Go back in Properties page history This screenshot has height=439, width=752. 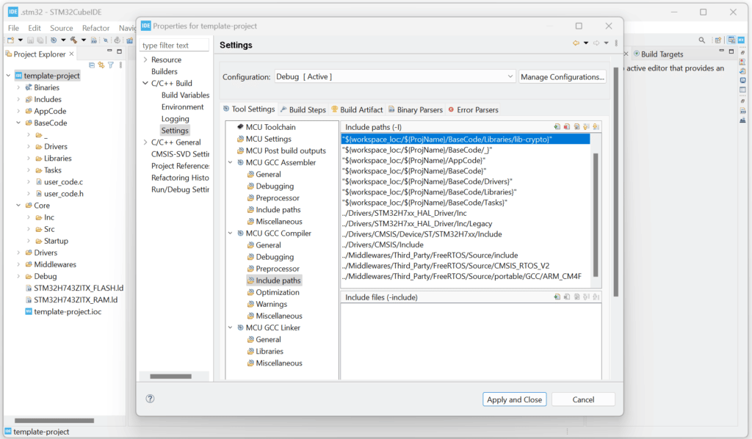pos(576,43)
